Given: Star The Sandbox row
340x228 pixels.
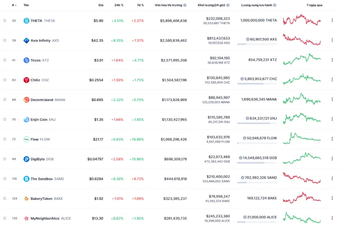Looking at the screenshot, I should [5, 178].
